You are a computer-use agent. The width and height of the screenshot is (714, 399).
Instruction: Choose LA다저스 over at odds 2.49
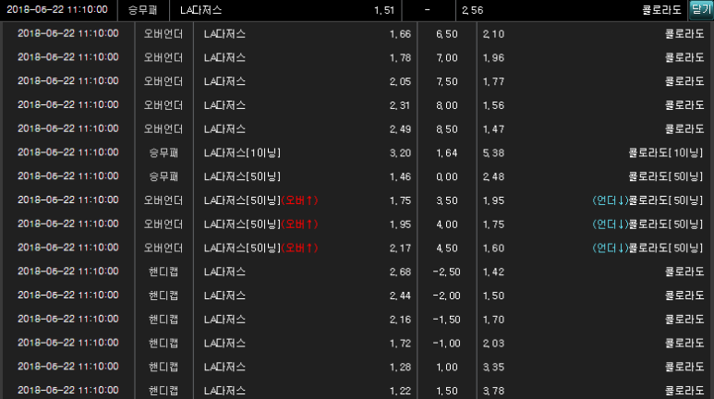pyautogui.click(x=305, y=129)
